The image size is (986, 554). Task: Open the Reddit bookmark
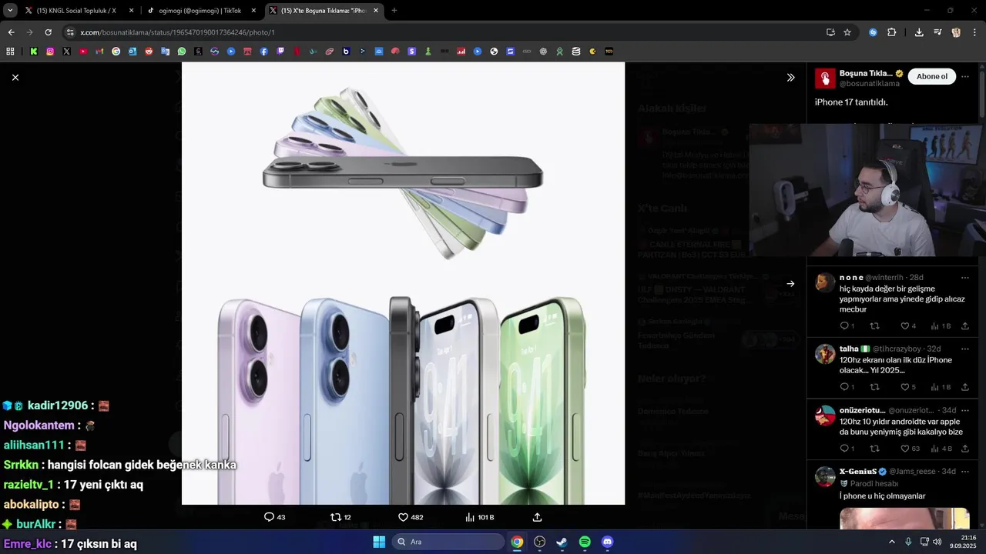click(149, 52)
